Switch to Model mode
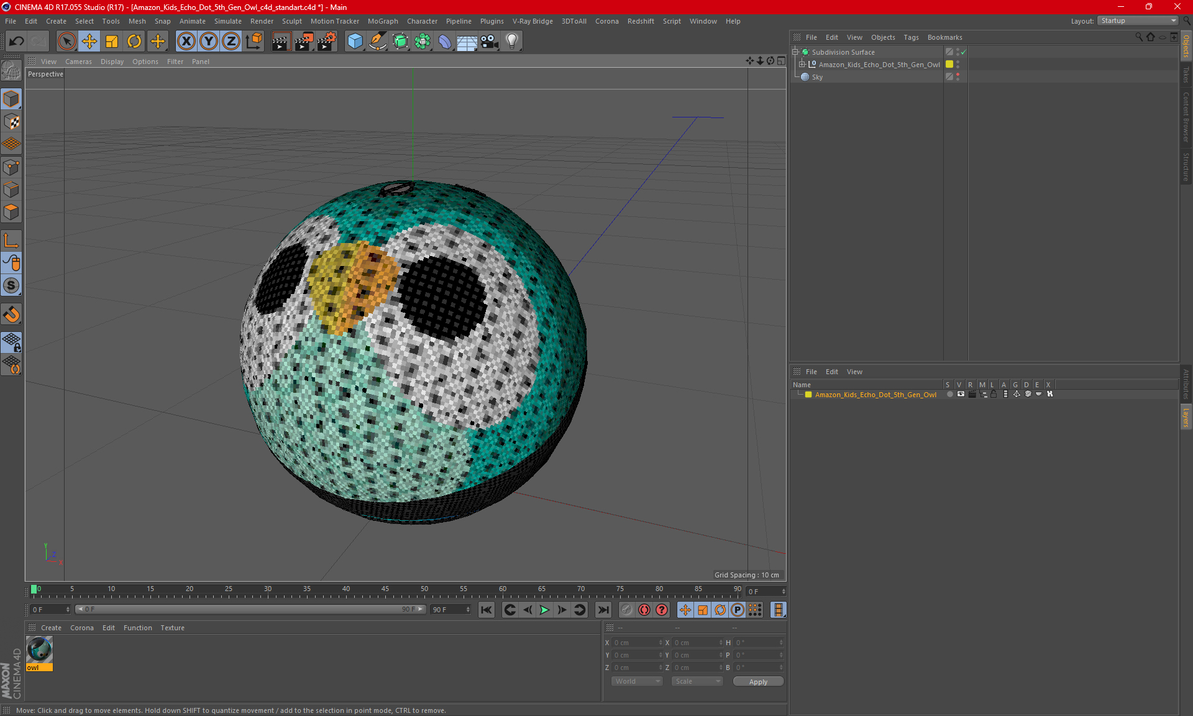The width and height of the screenshot is (1193, 716). (11, 99)
